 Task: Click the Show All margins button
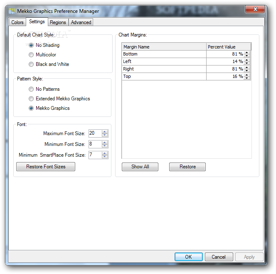pyautogui.click(x=140, y=167)
